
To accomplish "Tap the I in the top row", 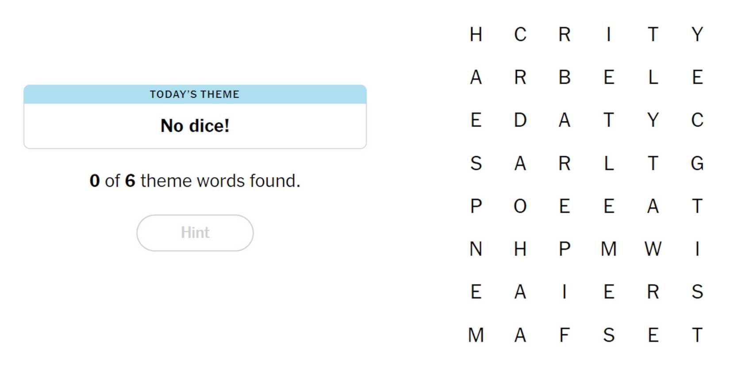I will [x=608, y=35].
